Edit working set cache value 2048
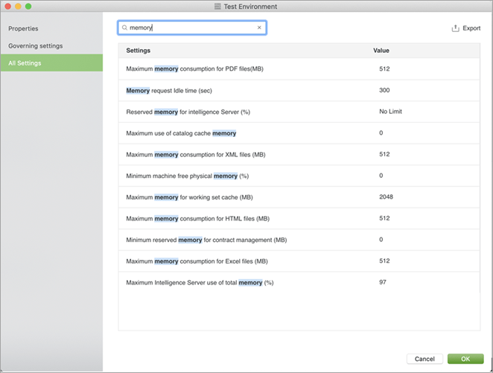 pyautogui.click(x=386, y=197)
